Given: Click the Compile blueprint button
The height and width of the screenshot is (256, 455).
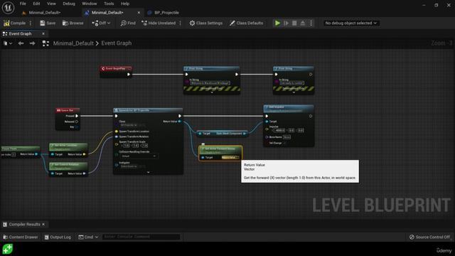Looking at the screenshot, I should coord(14,23).
